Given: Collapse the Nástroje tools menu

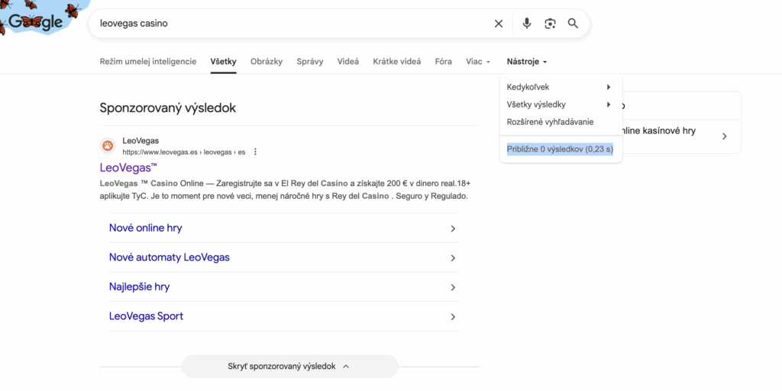Looking at the screenshot, I should coord(527,62).
